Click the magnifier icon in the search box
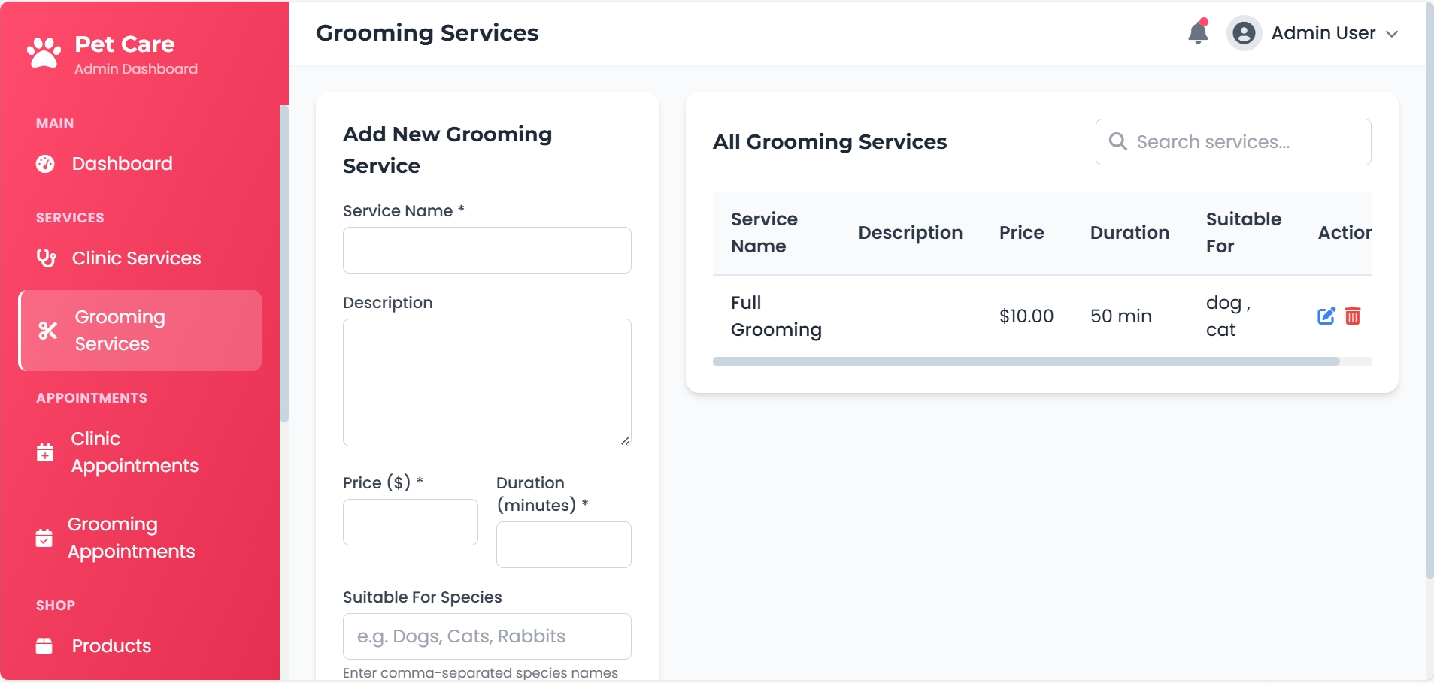Screen dimensions: 1434x683 point(1118,142)
